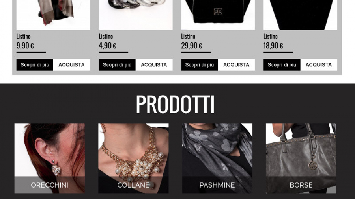Viewport: 355px width, 199px height.
Task: Select the black garment product image
Action: pyautogui.click(x=301, y=15)
